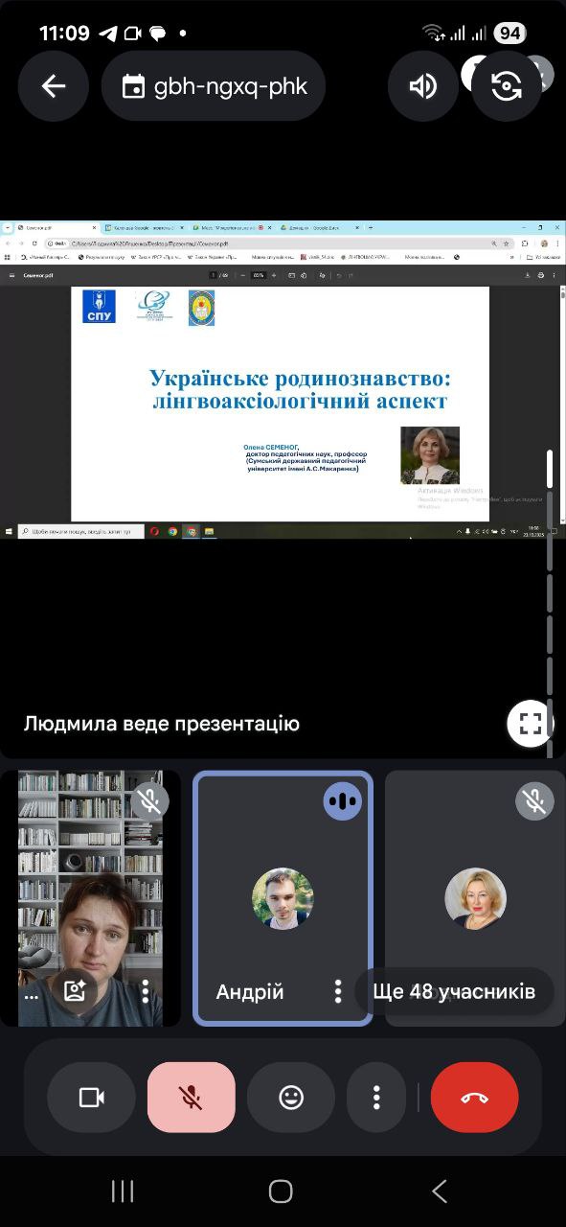Viewport: 566px width, 1227px height.
Task: Open emoji reactions
Action: (x=291, y=1098)
